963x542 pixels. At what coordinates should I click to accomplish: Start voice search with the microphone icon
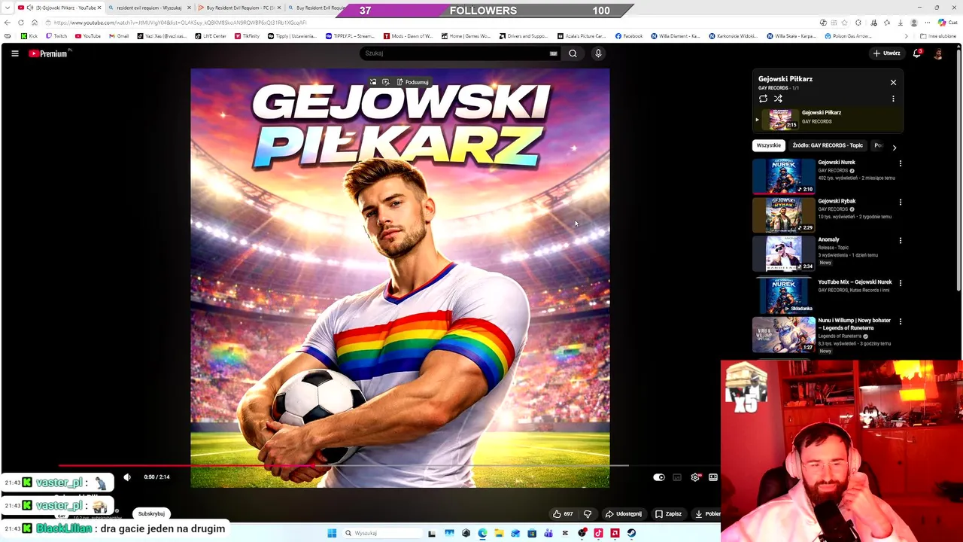[598, 53]
